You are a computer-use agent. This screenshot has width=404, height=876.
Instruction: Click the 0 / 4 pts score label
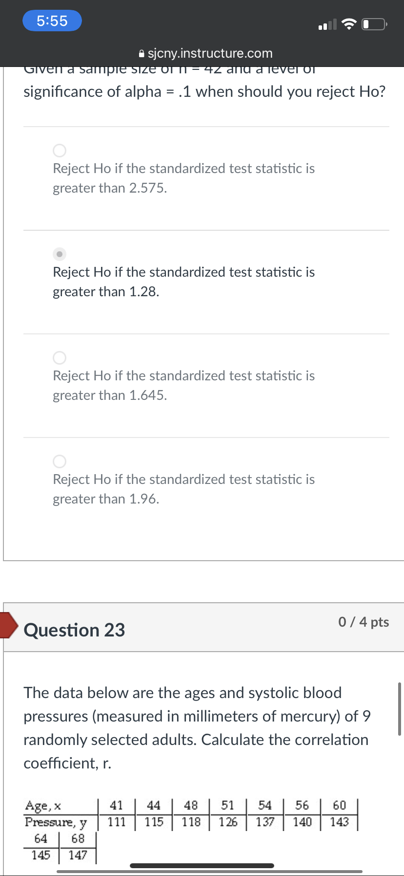click(364, 622)
